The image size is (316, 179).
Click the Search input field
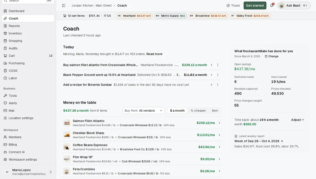pyautogui.click(x=28, y=1)
